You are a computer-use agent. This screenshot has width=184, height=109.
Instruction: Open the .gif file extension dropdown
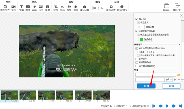coord(169,80)
